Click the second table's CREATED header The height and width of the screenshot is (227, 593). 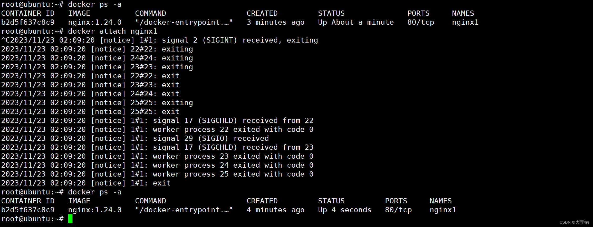(x=262, y=201)
